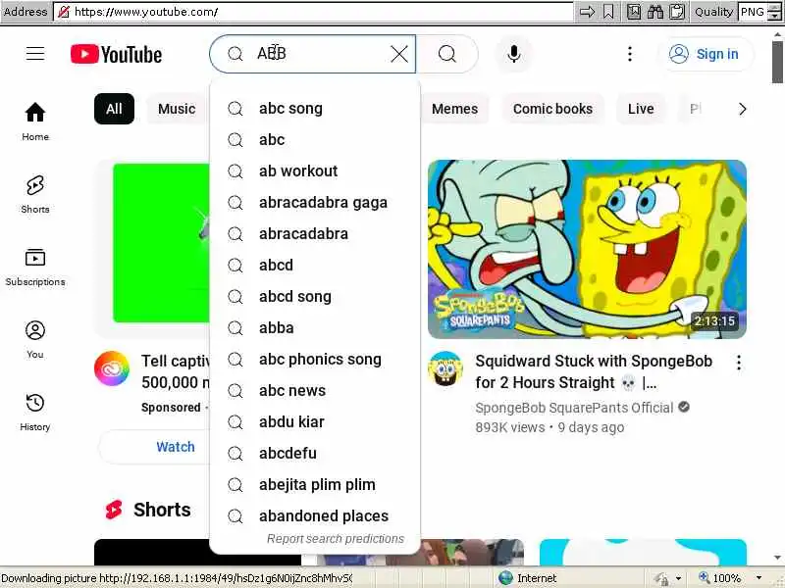Viewport: 785px width, 588px height.
Task: Open the three-dot settings menu near Sign in
Action: coord(630,54)
